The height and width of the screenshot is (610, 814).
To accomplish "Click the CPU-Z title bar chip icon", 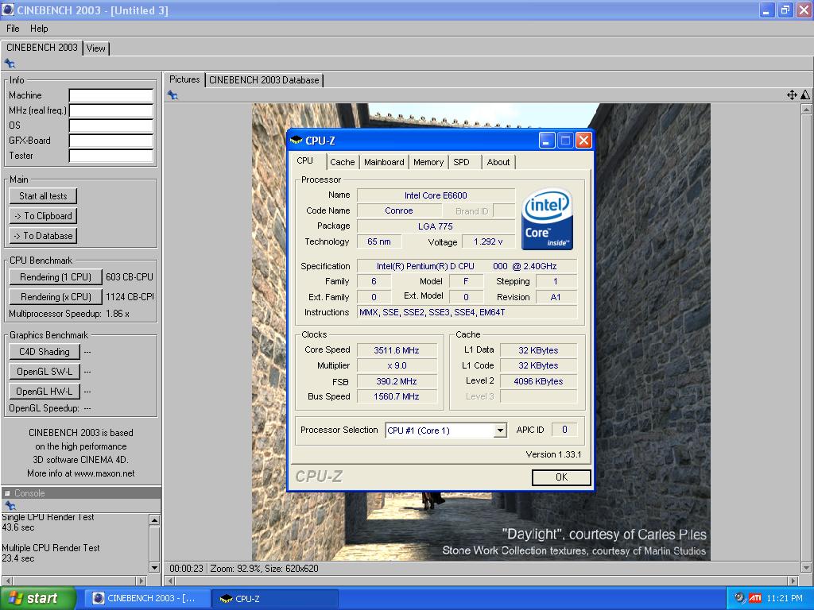I will pos(297,141).
